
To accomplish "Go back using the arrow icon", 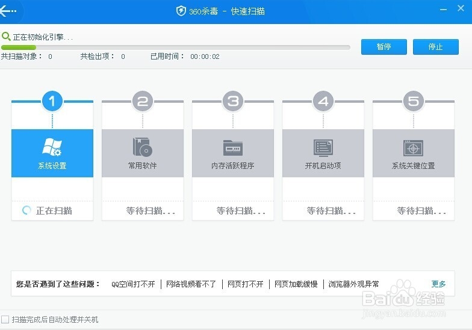I will coord(8,11).
